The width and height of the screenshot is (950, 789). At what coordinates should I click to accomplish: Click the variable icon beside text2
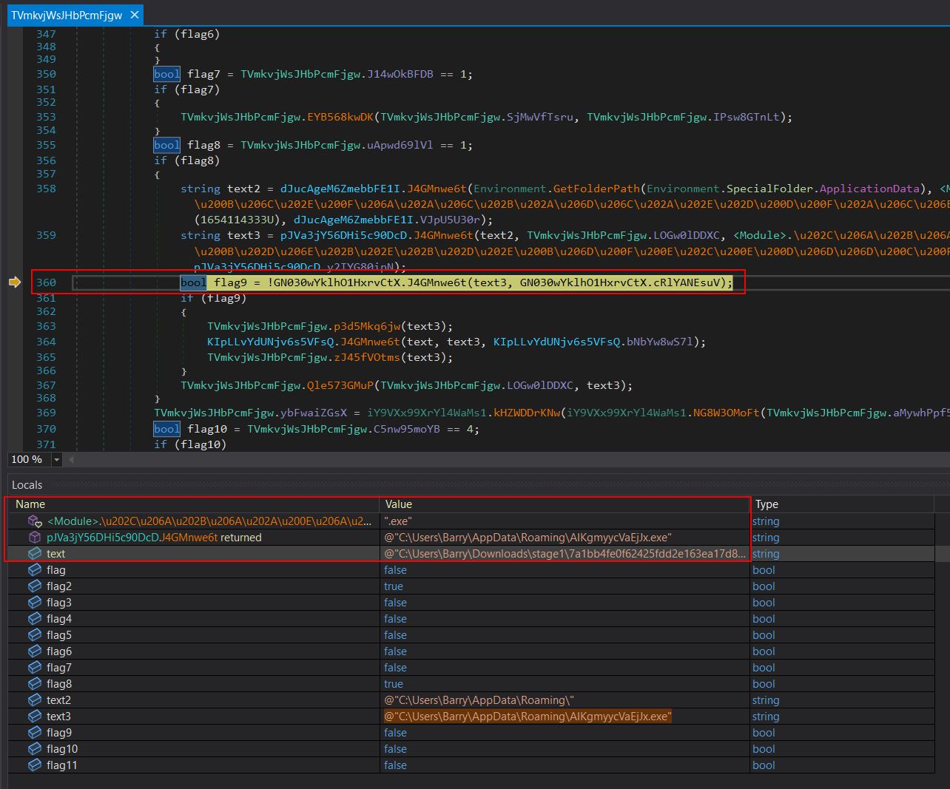[x=35, y=700]
